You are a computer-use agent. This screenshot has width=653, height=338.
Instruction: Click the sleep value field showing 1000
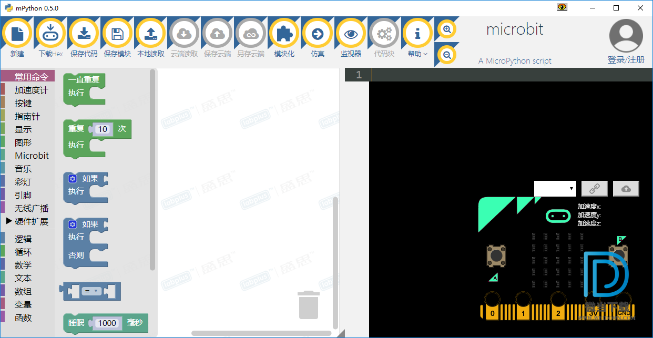[107, 323]
